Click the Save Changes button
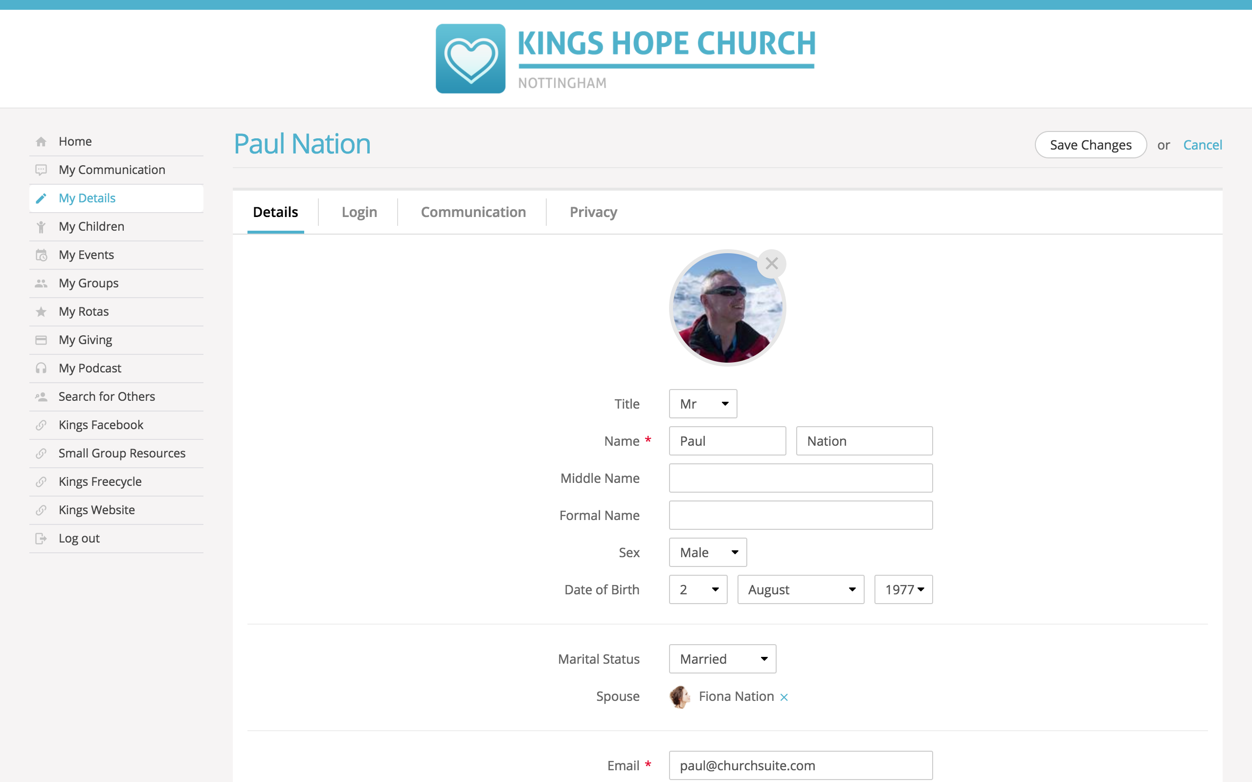1252x782 pixels. point(1090,145)
